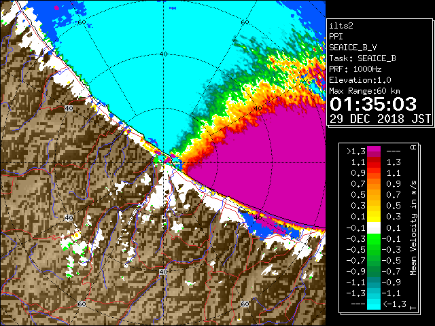Select the 60 ring label in the northwest sea
The width and height of the screenshot is (435, 326).
[x=82, y=22]
